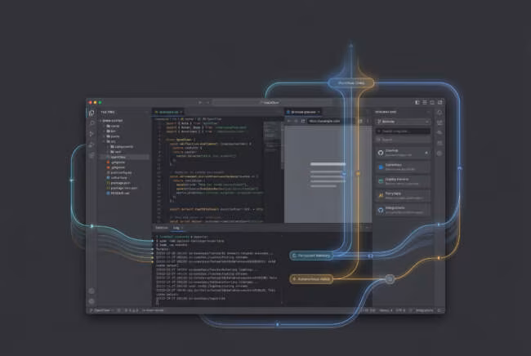Screen dimensions: 531x356
Task: Click the notification bell in the status bar
Action: pyautogui.click(x=440, y=310)
